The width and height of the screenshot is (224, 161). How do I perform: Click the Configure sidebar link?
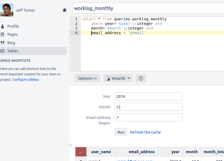pos(26,80)
